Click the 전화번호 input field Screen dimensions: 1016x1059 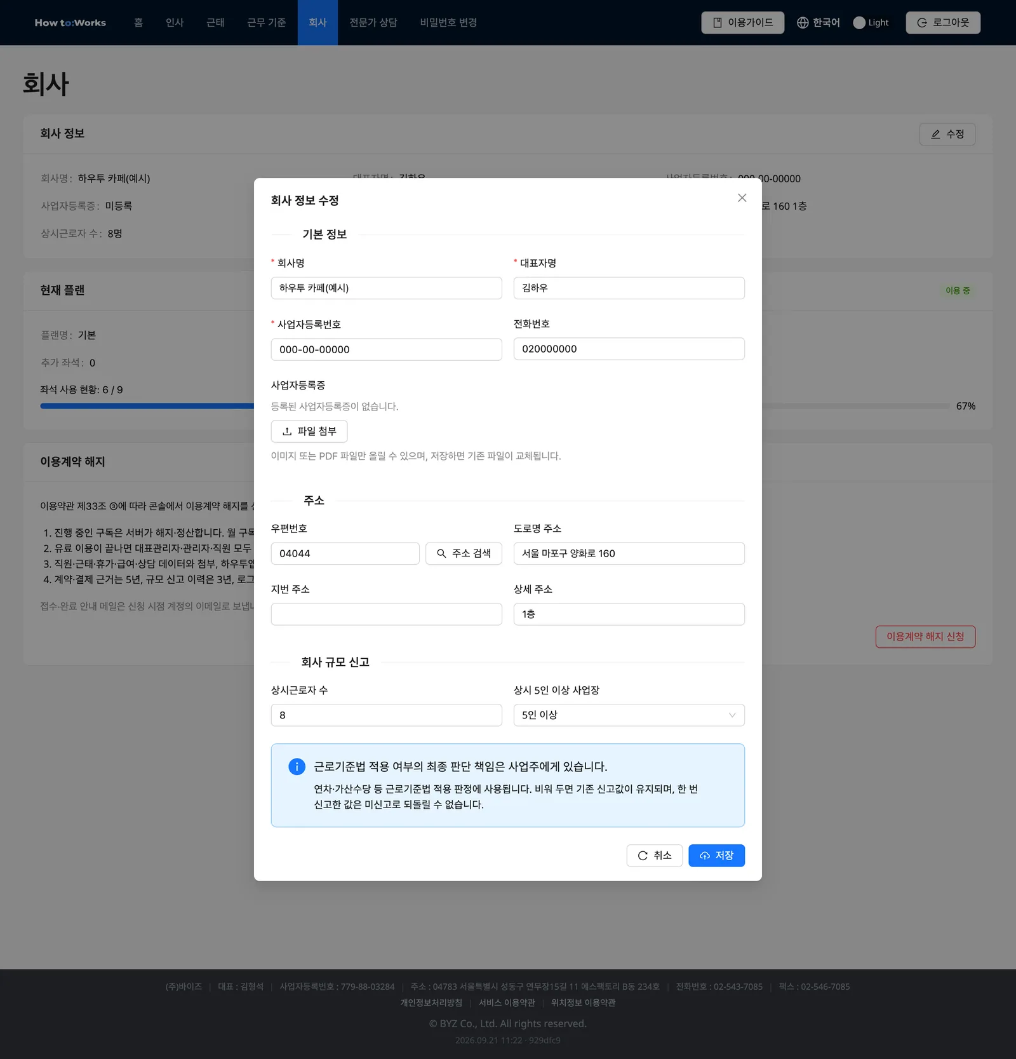(x=629, y=349)
